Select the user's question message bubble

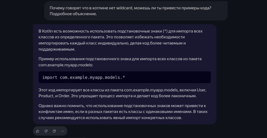[136, 11]
